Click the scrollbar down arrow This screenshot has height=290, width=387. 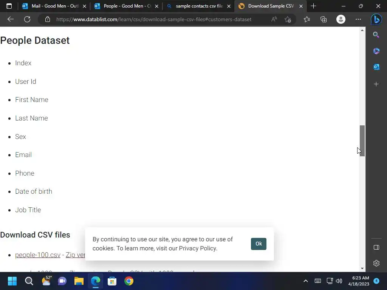point(362,268)
